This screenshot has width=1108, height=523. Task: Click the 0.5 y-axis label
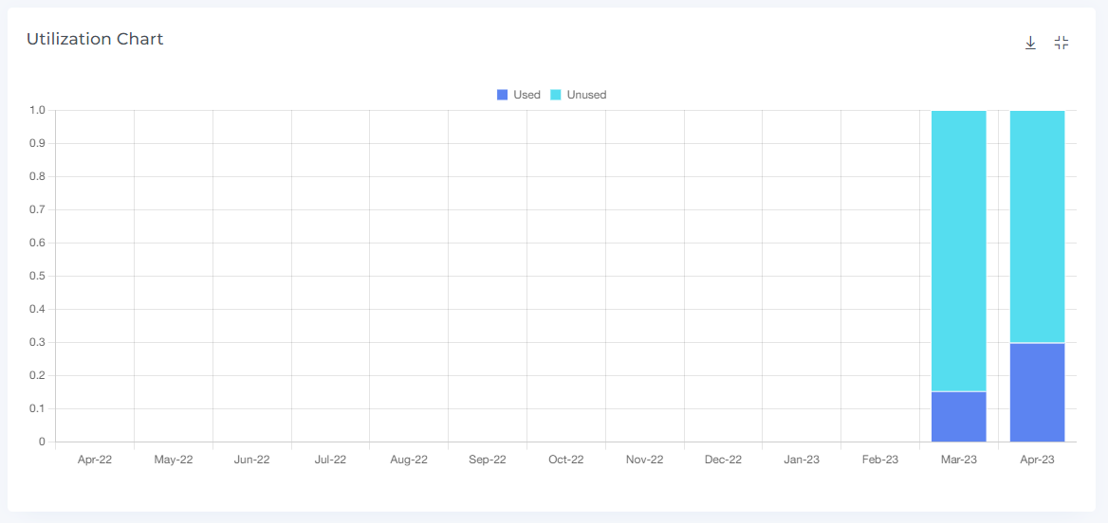(37, 276)
